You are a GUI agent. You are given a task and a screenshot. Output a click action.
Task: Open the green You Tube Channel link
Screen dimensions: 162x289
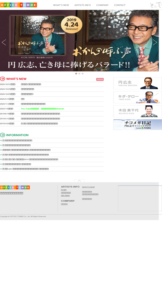point(42,109)
